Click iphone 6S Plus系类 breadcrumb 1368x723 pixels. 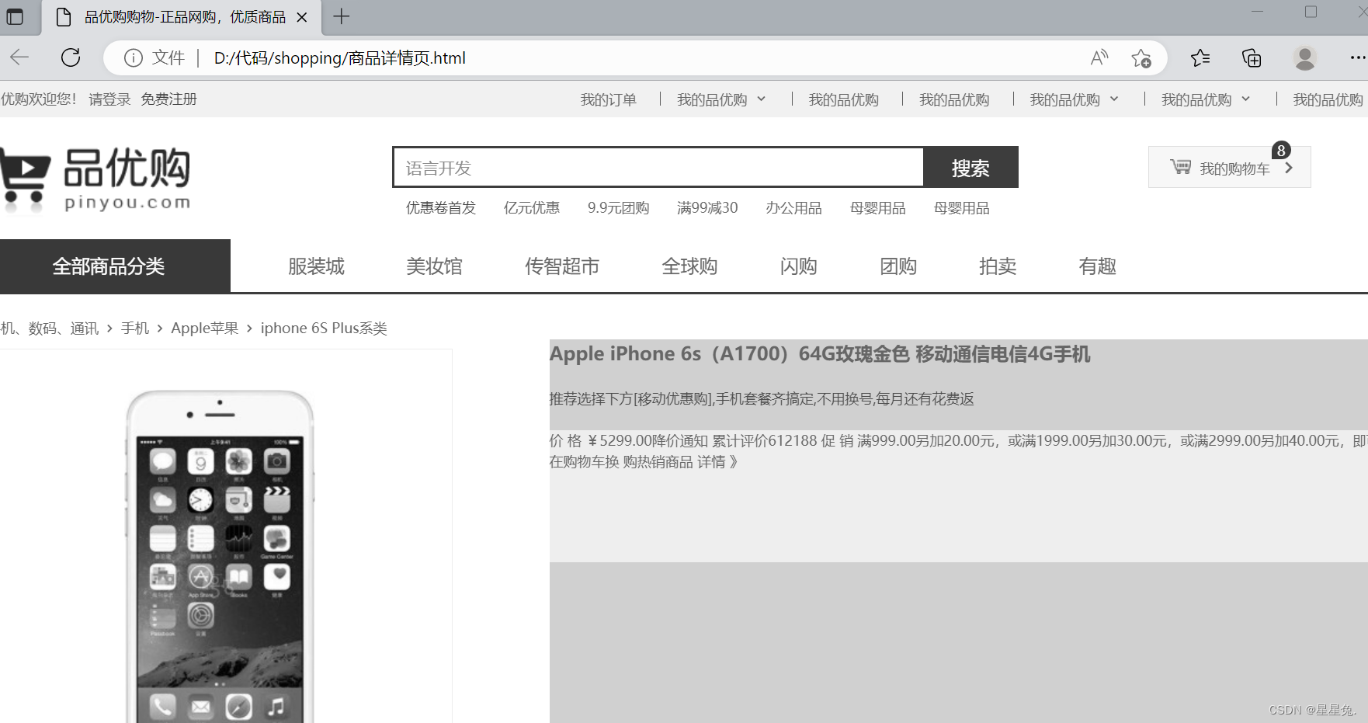[324, 328]
